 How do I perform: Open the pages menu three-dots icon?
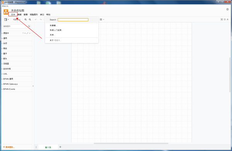(x=36, y=147)
